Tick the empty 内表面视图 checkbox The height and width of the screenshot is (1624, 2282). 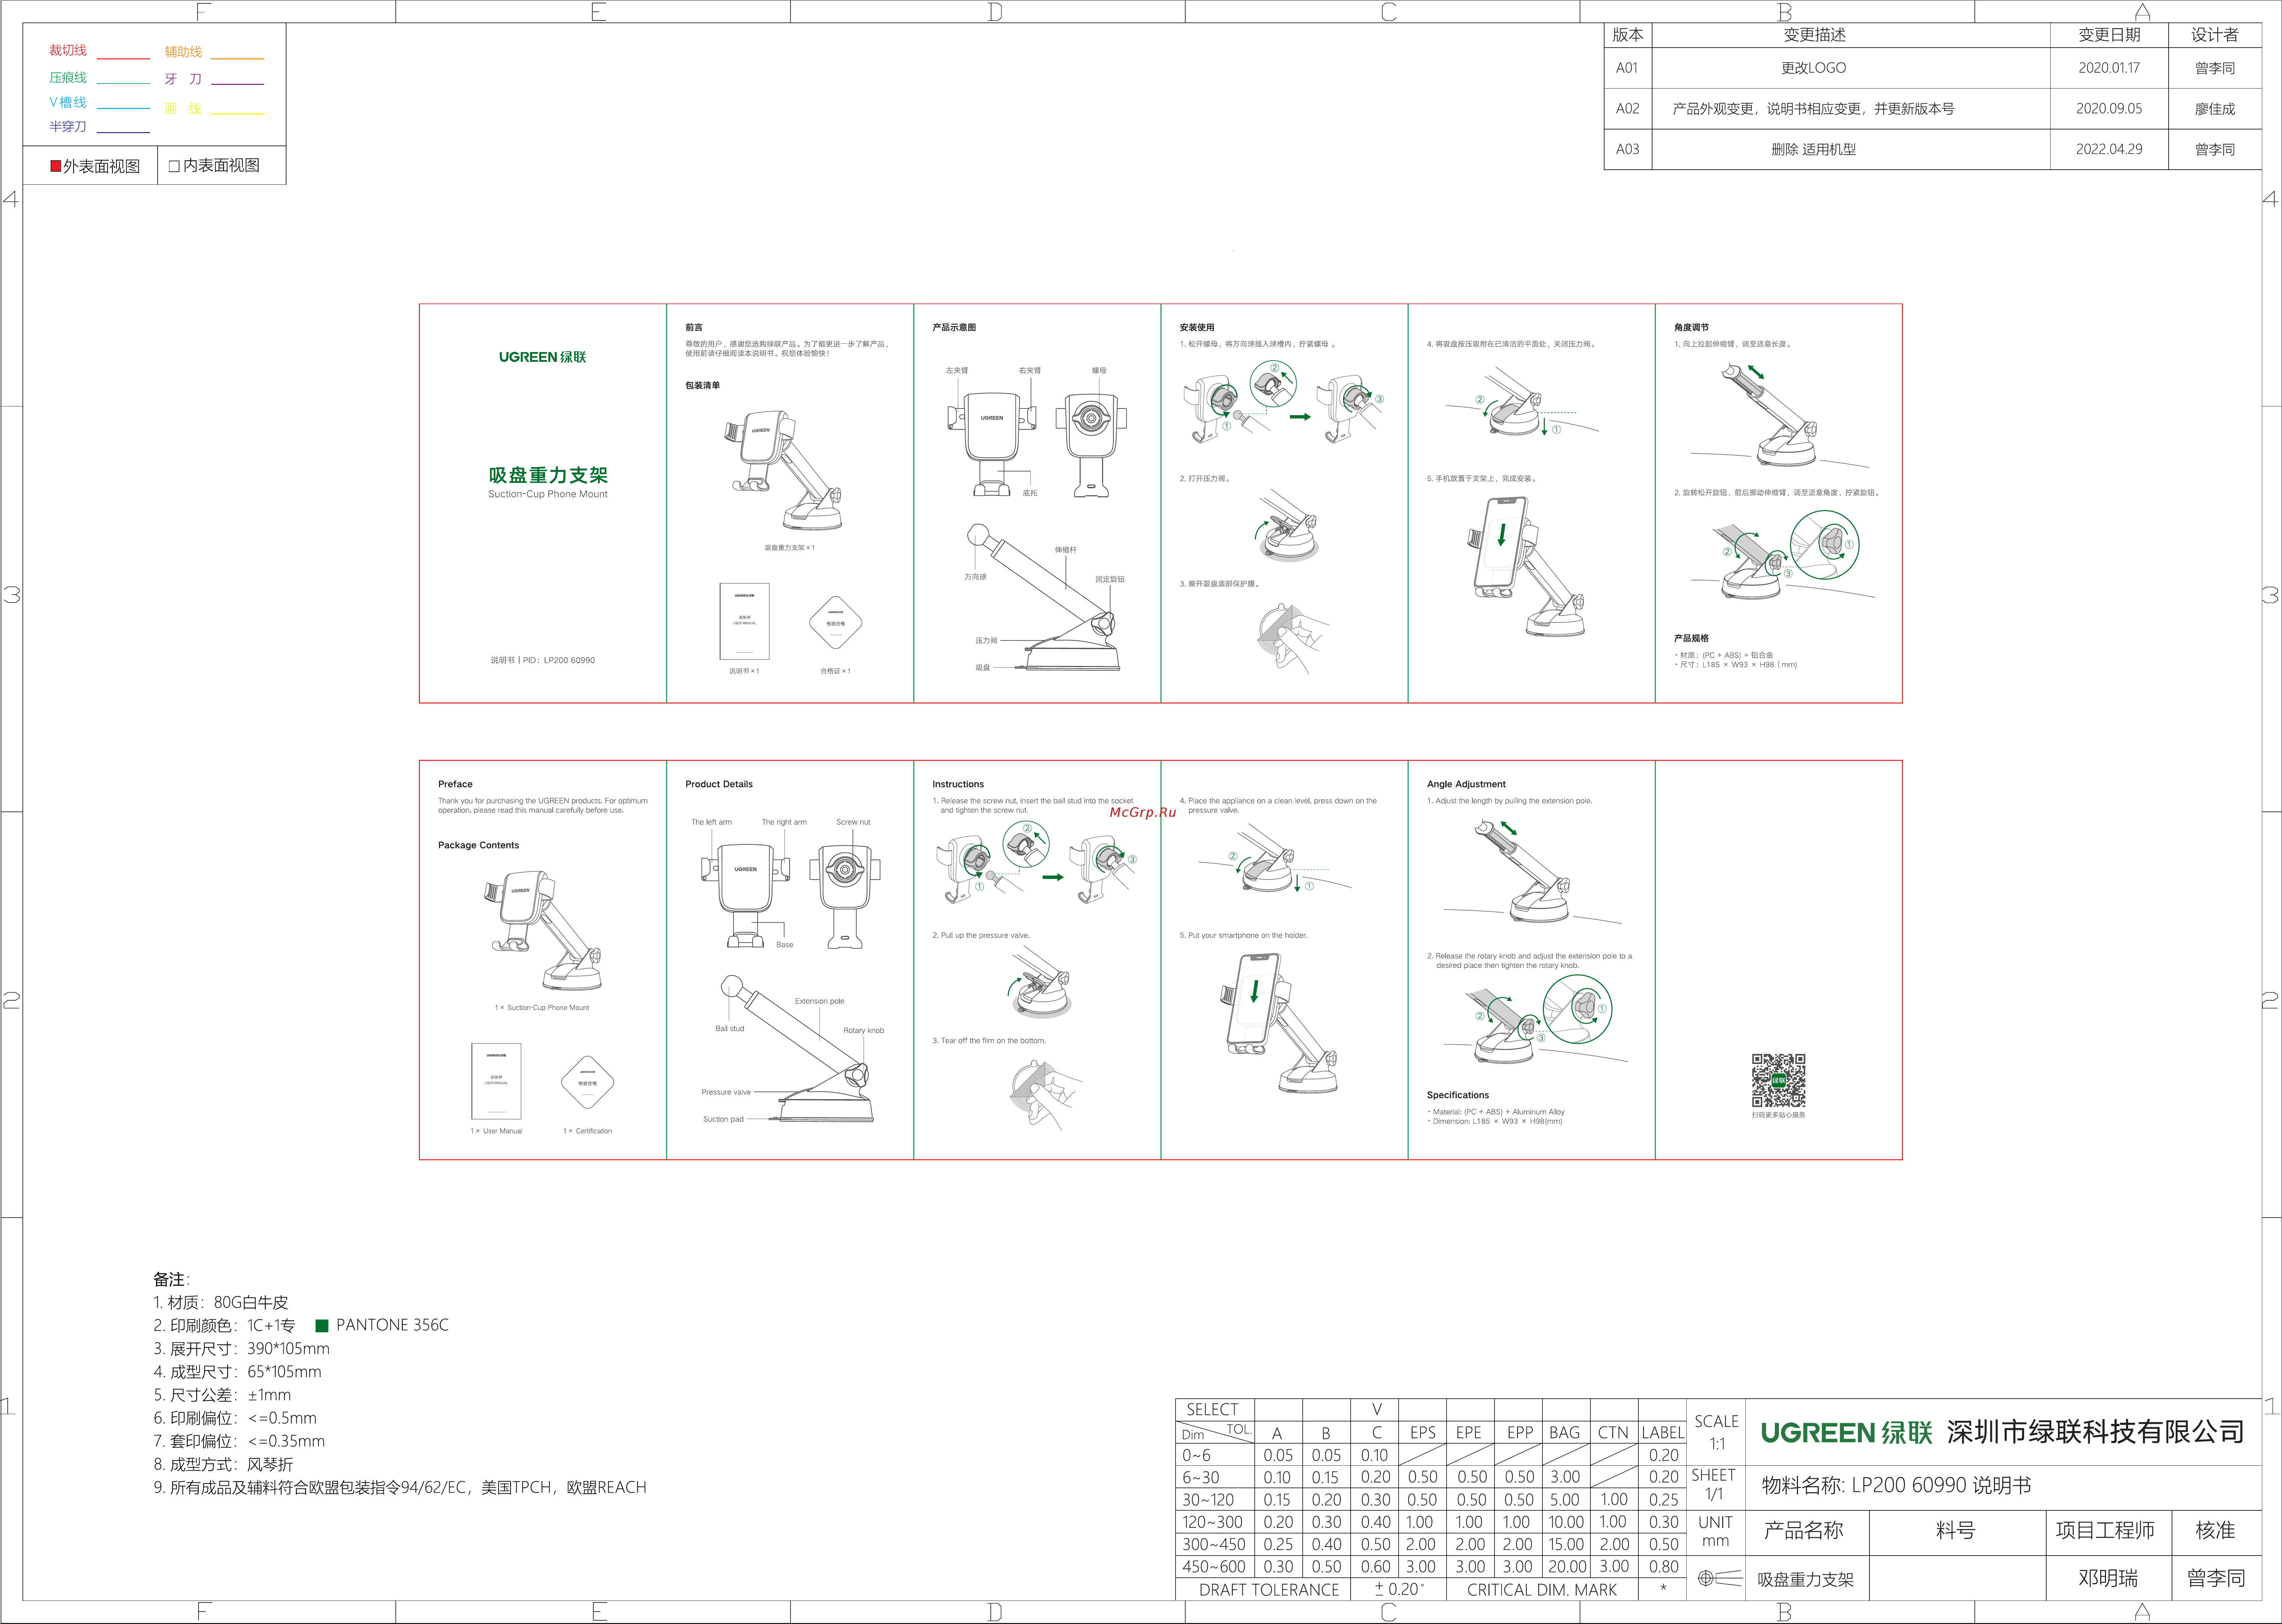pos(174,166)
